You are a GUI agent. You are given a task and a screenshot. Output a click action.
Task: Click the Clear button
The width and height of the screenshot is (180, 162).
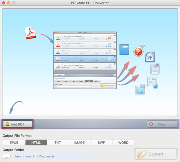pos(162,124)
